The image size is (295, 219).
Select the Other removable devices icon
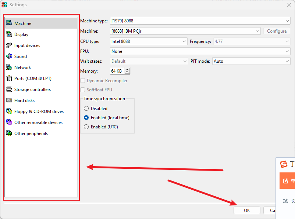tap(9, 123)
